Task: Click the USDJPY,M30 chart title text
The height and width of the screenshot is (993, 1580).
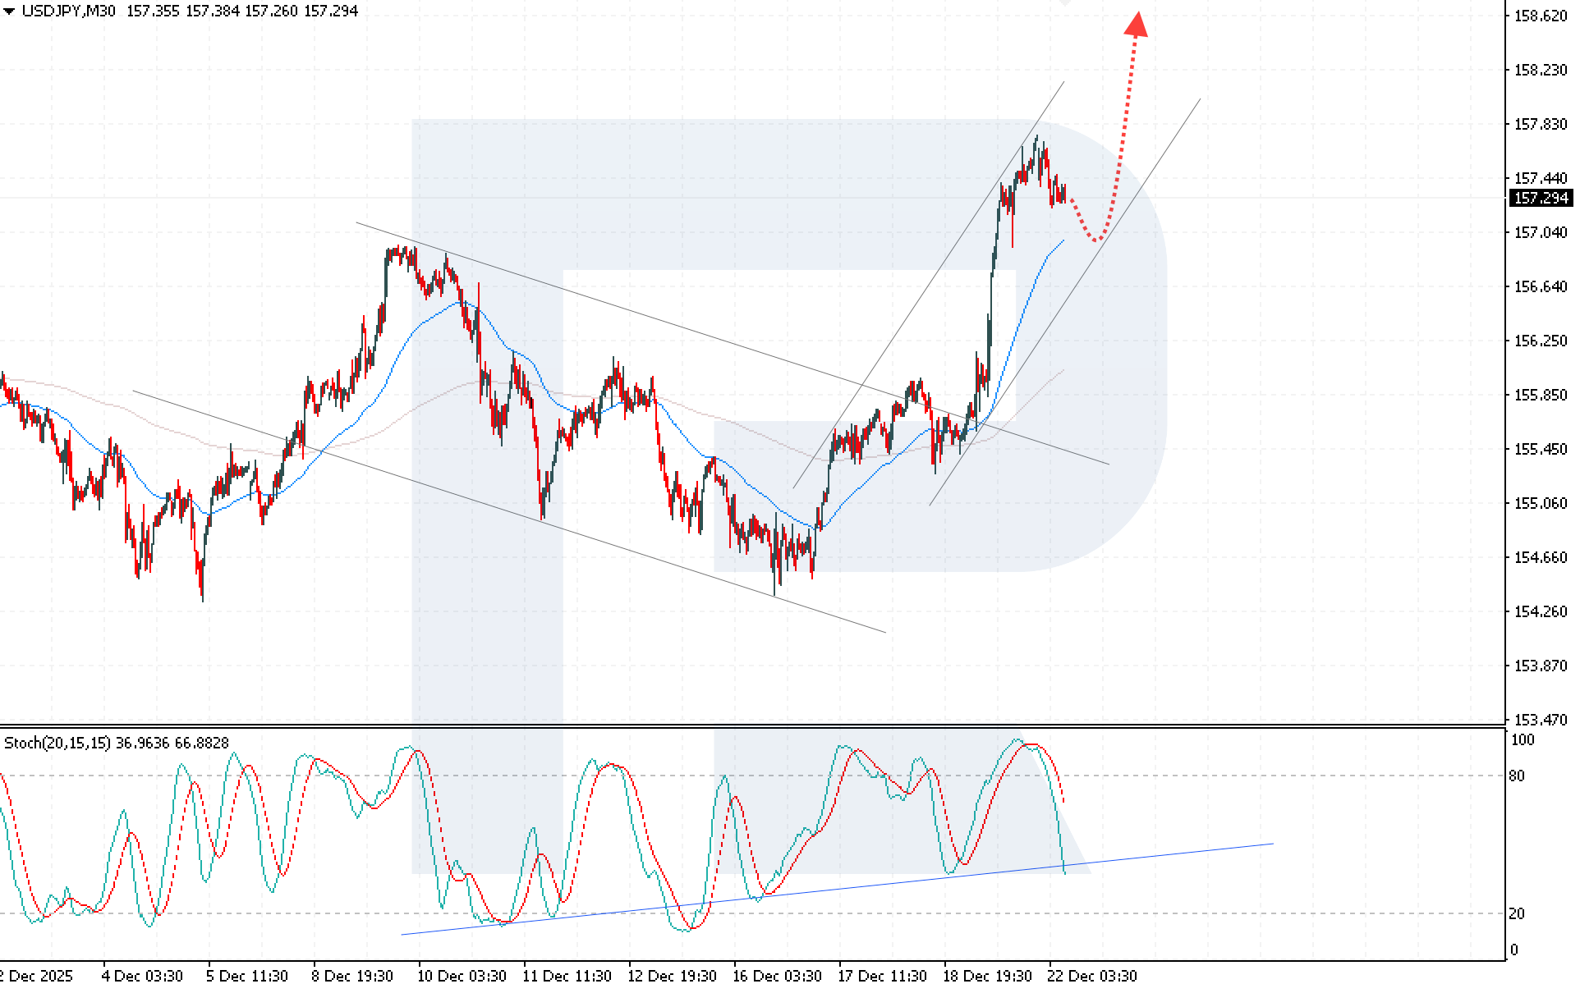Action: coord(68,11)
